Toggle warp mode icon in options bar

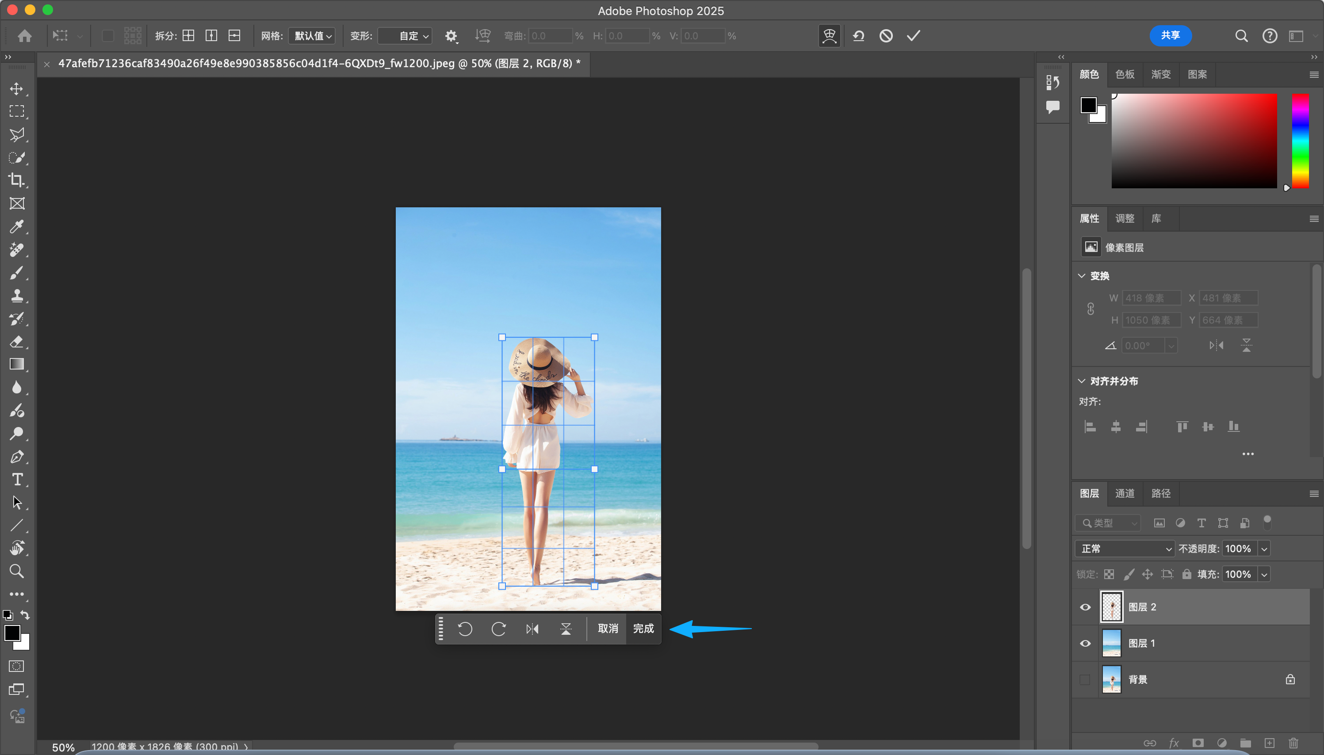829,36
